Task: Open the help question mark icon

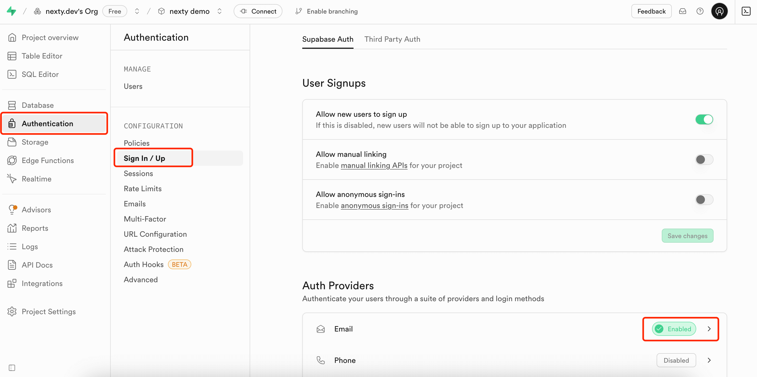Action: click(x=700, y=11)
